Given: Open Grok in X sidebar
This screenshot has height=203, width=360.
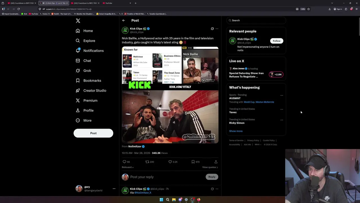Looking at the screenshot, I should click(84, 70).
